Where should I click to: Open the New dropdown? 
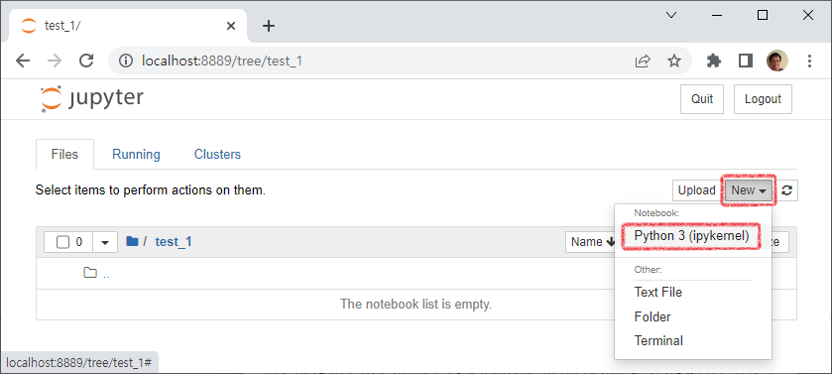click(749, 190)
